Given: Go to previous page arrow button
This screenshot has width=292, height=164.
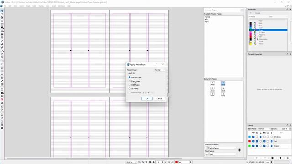Looking at the screenshot, I should coord(154,162).
